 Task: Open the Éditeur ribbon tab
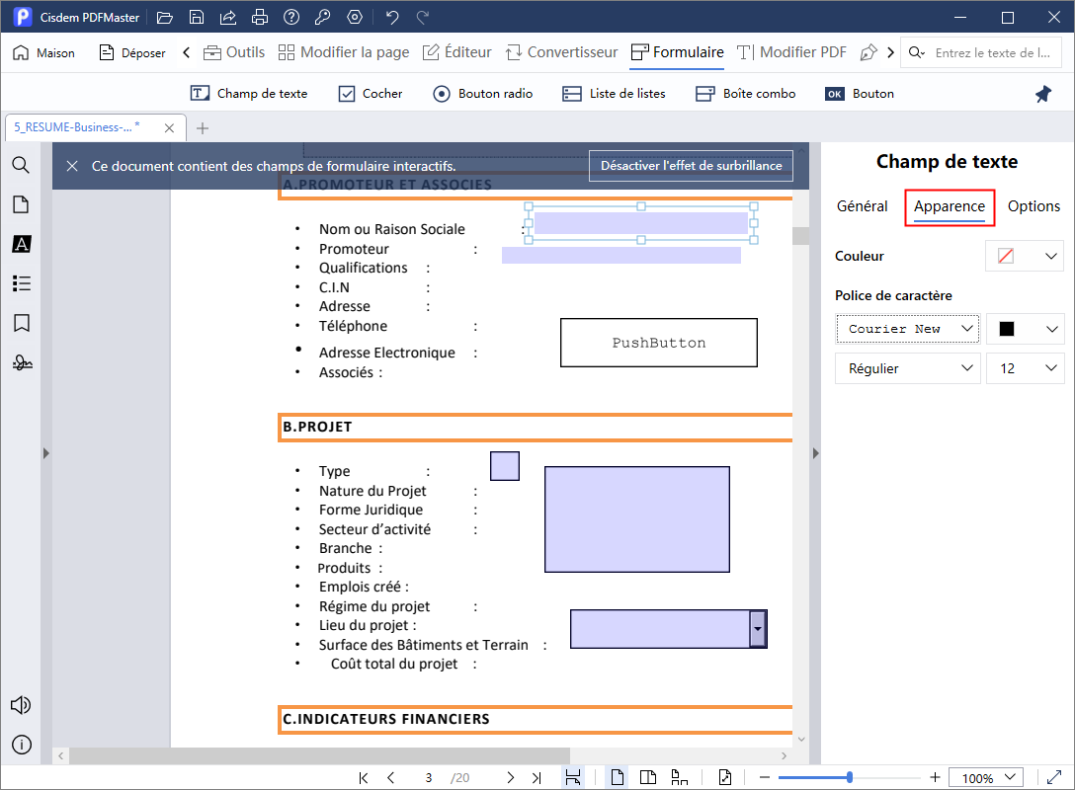456,52
